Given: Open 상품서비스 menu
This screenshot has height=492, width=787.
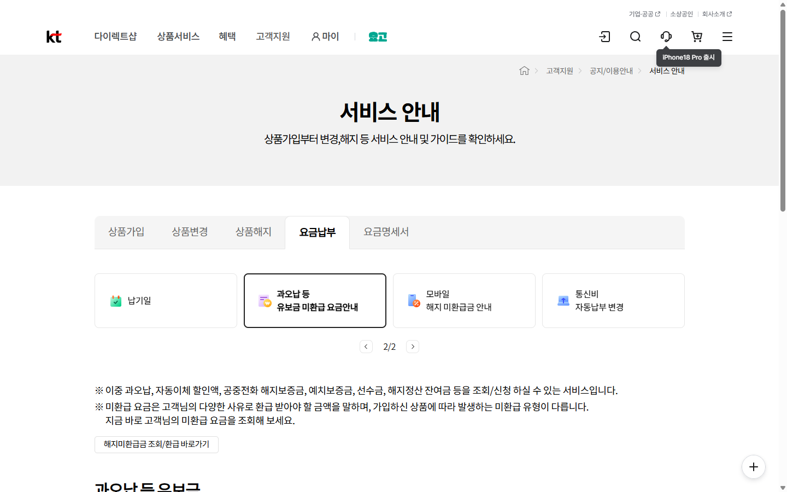Looking at the screenshot, I should 178,37.
